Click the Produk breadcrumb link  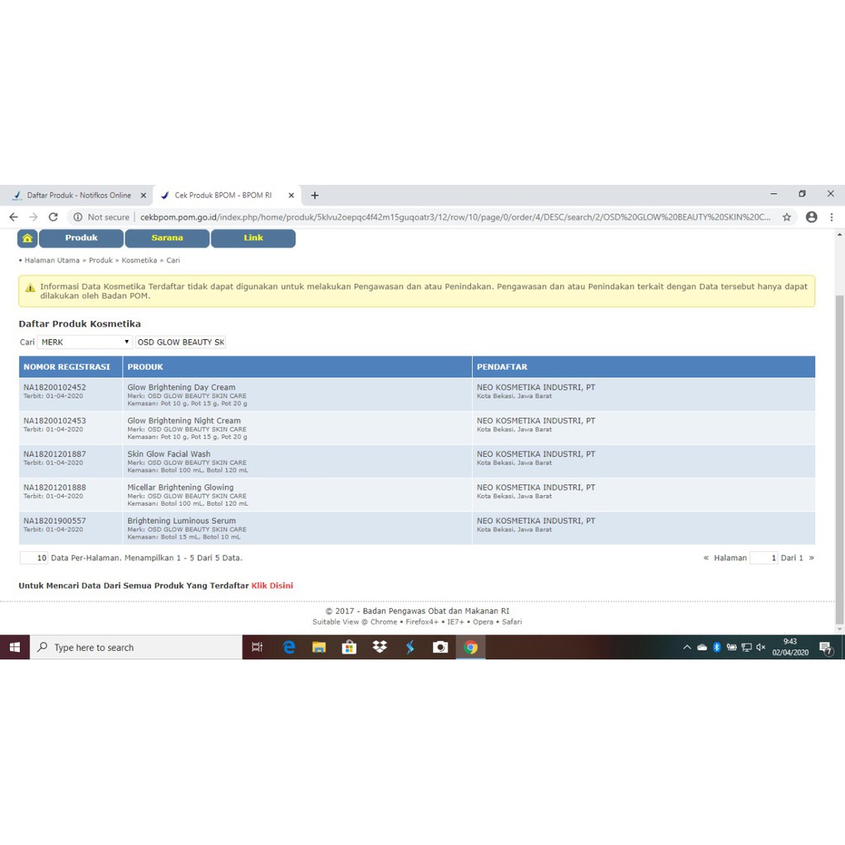(x=101, y=260)
